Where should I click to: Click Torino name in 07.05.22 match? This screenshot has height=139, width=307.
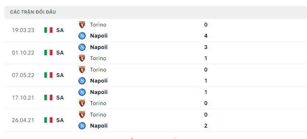[x=98, y=70]
